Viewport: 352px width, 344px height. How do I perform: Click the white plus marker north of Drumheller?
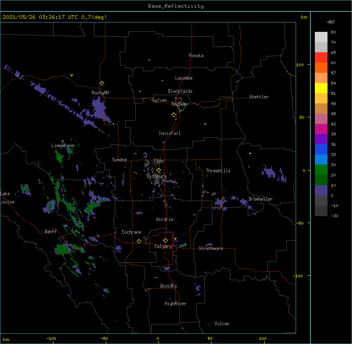pos(250,153)
